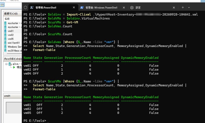Close the 管理者:PowerShell tab
The image size is (205, 123).
pos(74,8)
